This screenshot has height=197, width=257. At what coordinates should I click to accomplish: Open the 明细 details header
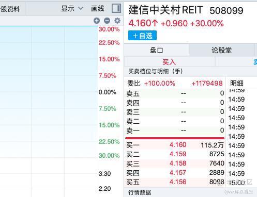(x=237, y=84)
